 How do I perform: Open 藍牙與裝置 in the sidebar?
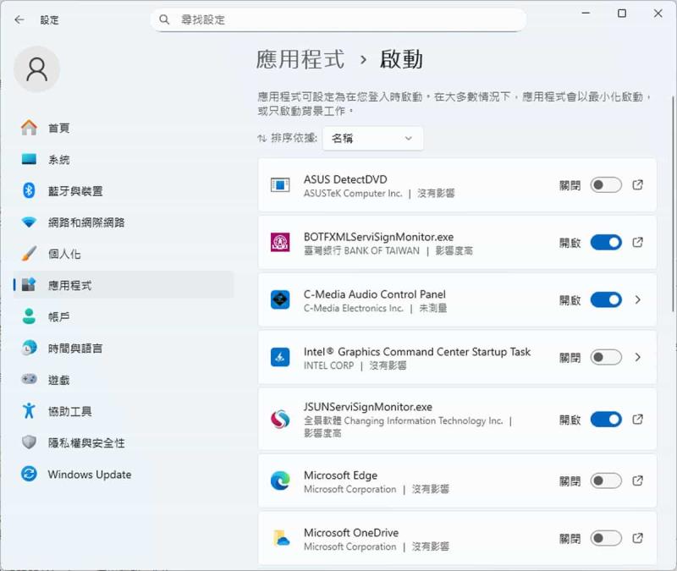74,191
